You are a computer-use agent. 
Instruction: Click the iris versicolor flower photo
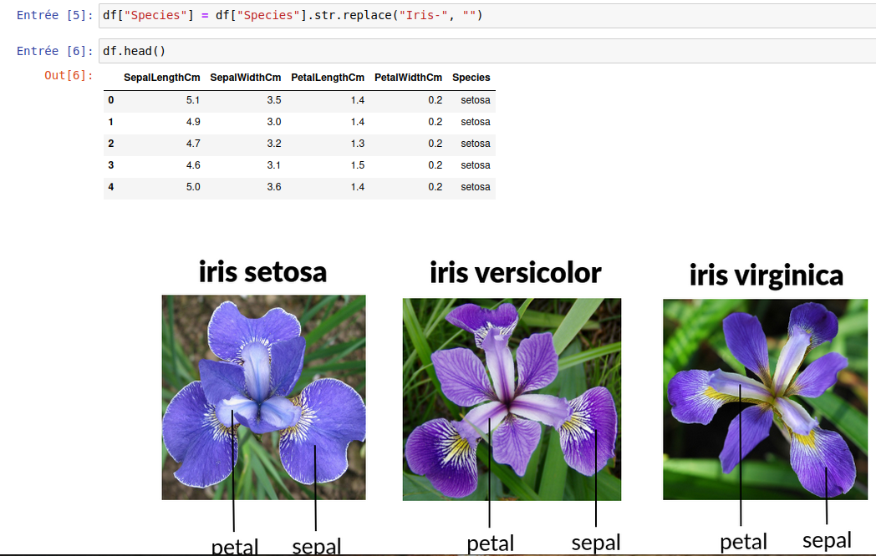[512, 399]
